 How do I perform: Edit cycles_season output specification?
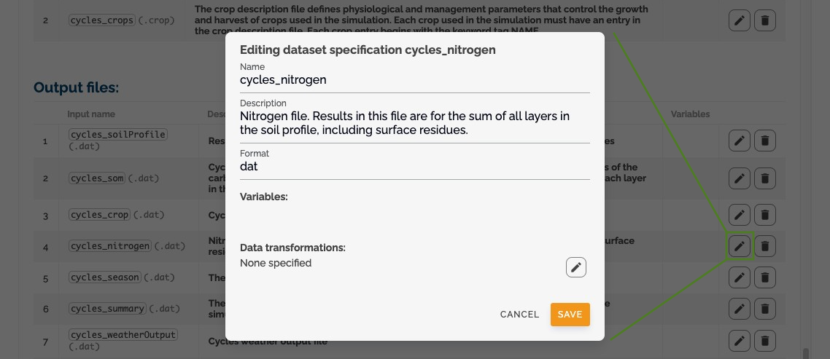click(x=740, y=277)
